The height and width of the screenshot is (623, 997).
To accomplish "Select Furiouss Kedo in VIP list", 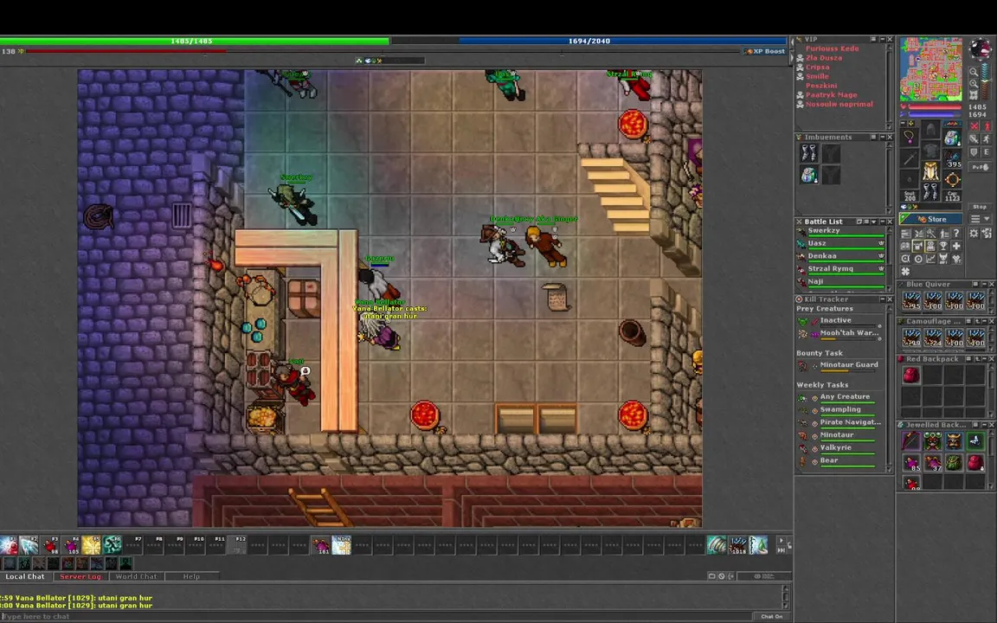I will [833, 48].
